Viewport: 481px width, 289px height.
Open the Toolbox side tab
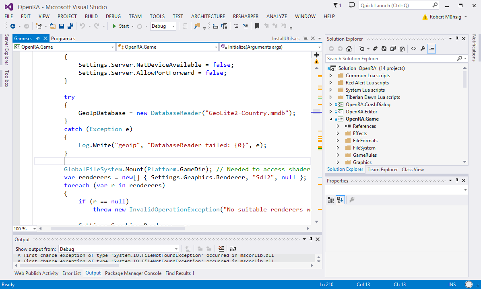tap(6, 78)
